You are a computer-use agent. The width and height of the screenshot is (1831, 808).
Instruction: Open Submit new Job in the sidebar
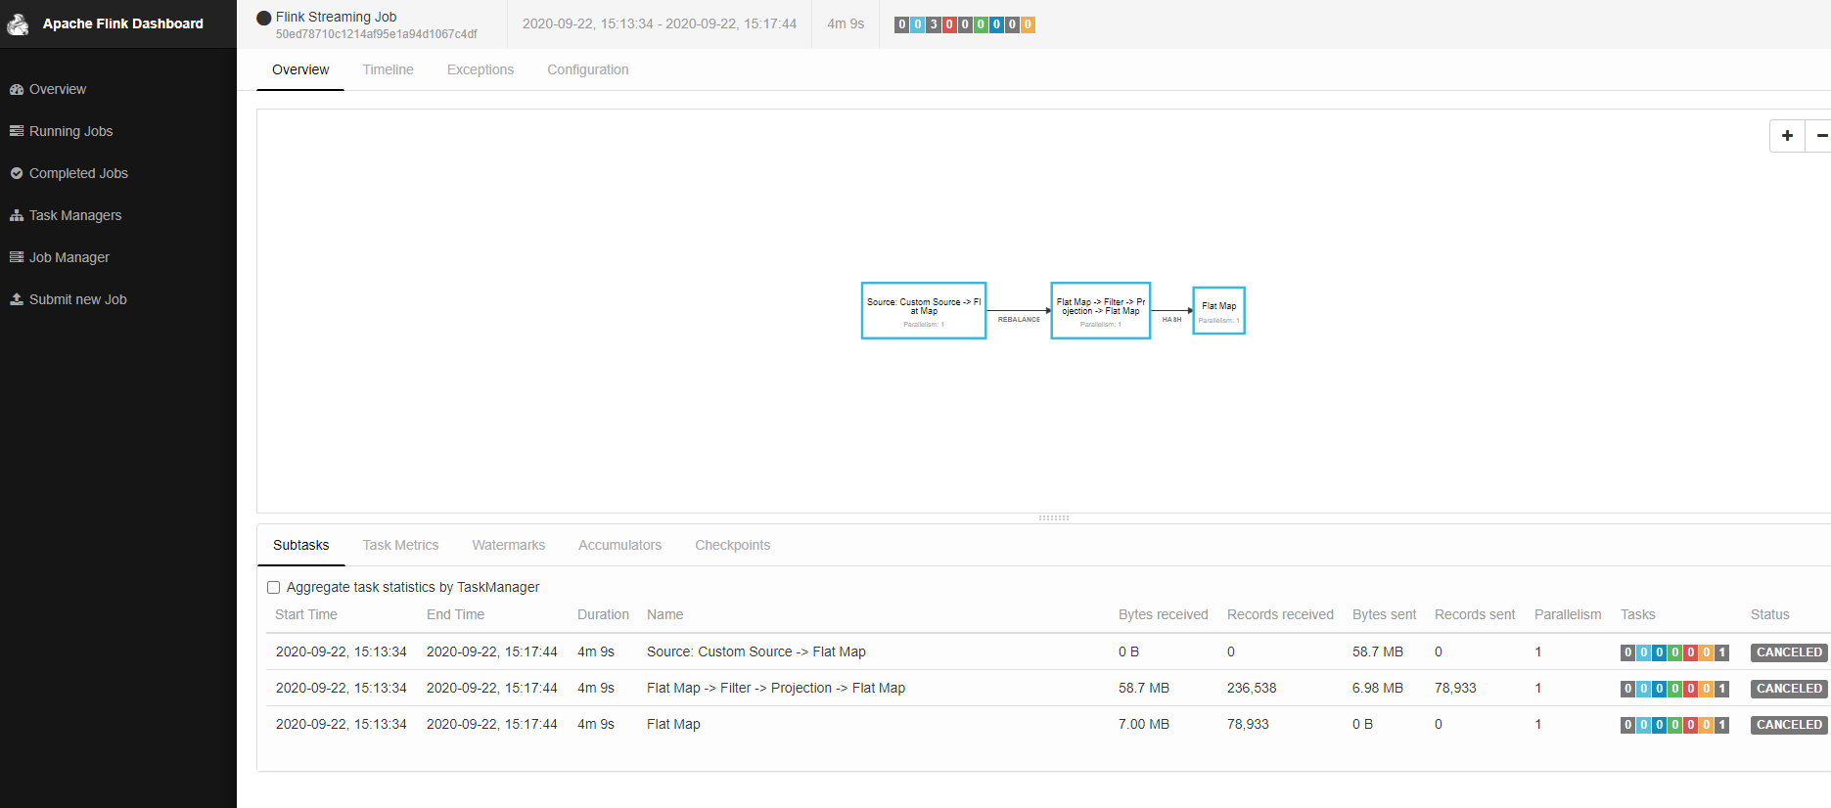(x=69, y=299)
